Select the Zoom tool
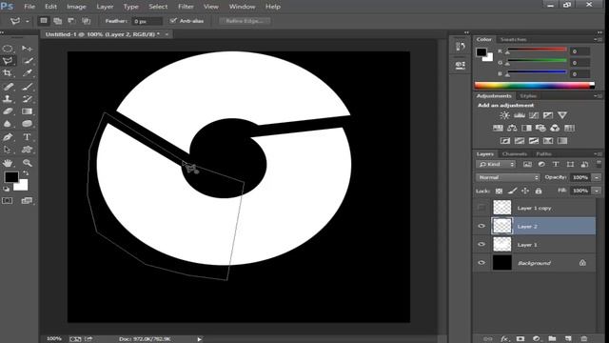Viewport: 609px width, 343px height. point(27,163)
